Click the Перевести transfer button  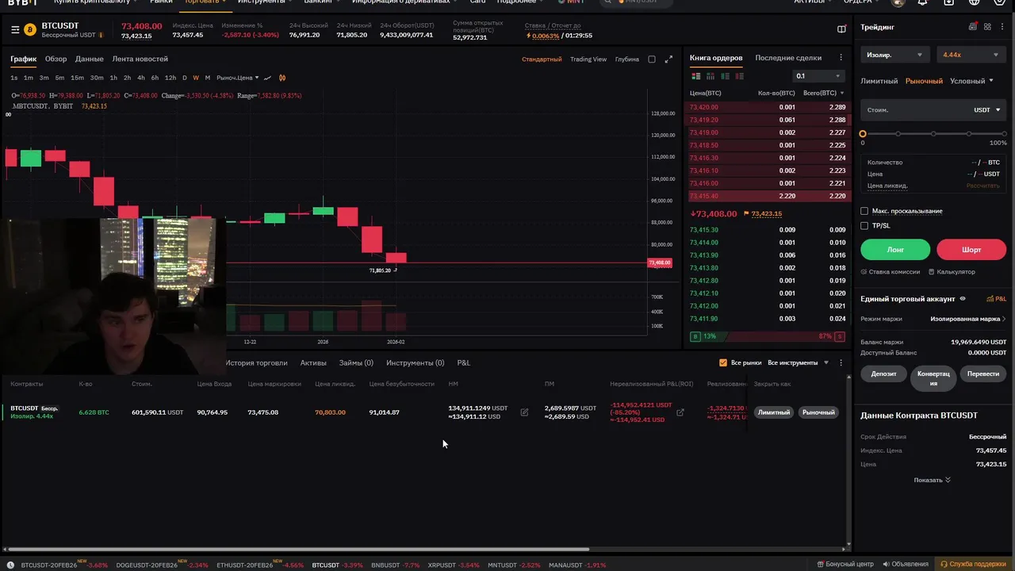click(x=983, y=374)
